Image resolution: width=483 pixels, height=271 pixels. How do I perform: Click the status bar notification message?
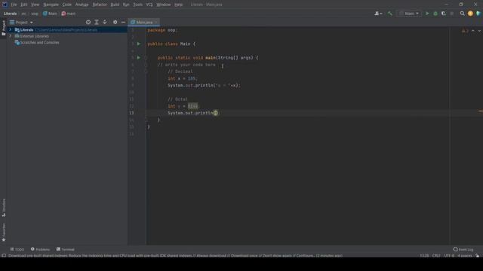pyautogui.click(x=175, y=256)
